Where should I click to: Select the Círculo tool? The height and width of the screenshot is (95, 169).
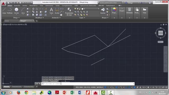point(16,11)
